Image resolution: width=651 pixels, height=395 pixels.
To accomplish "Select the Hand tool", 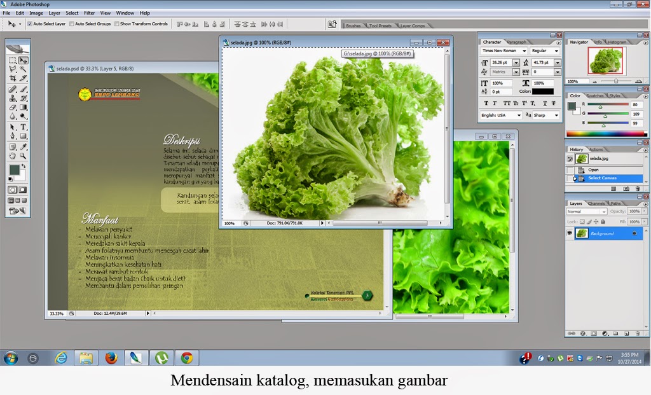I will click(13, 156).
